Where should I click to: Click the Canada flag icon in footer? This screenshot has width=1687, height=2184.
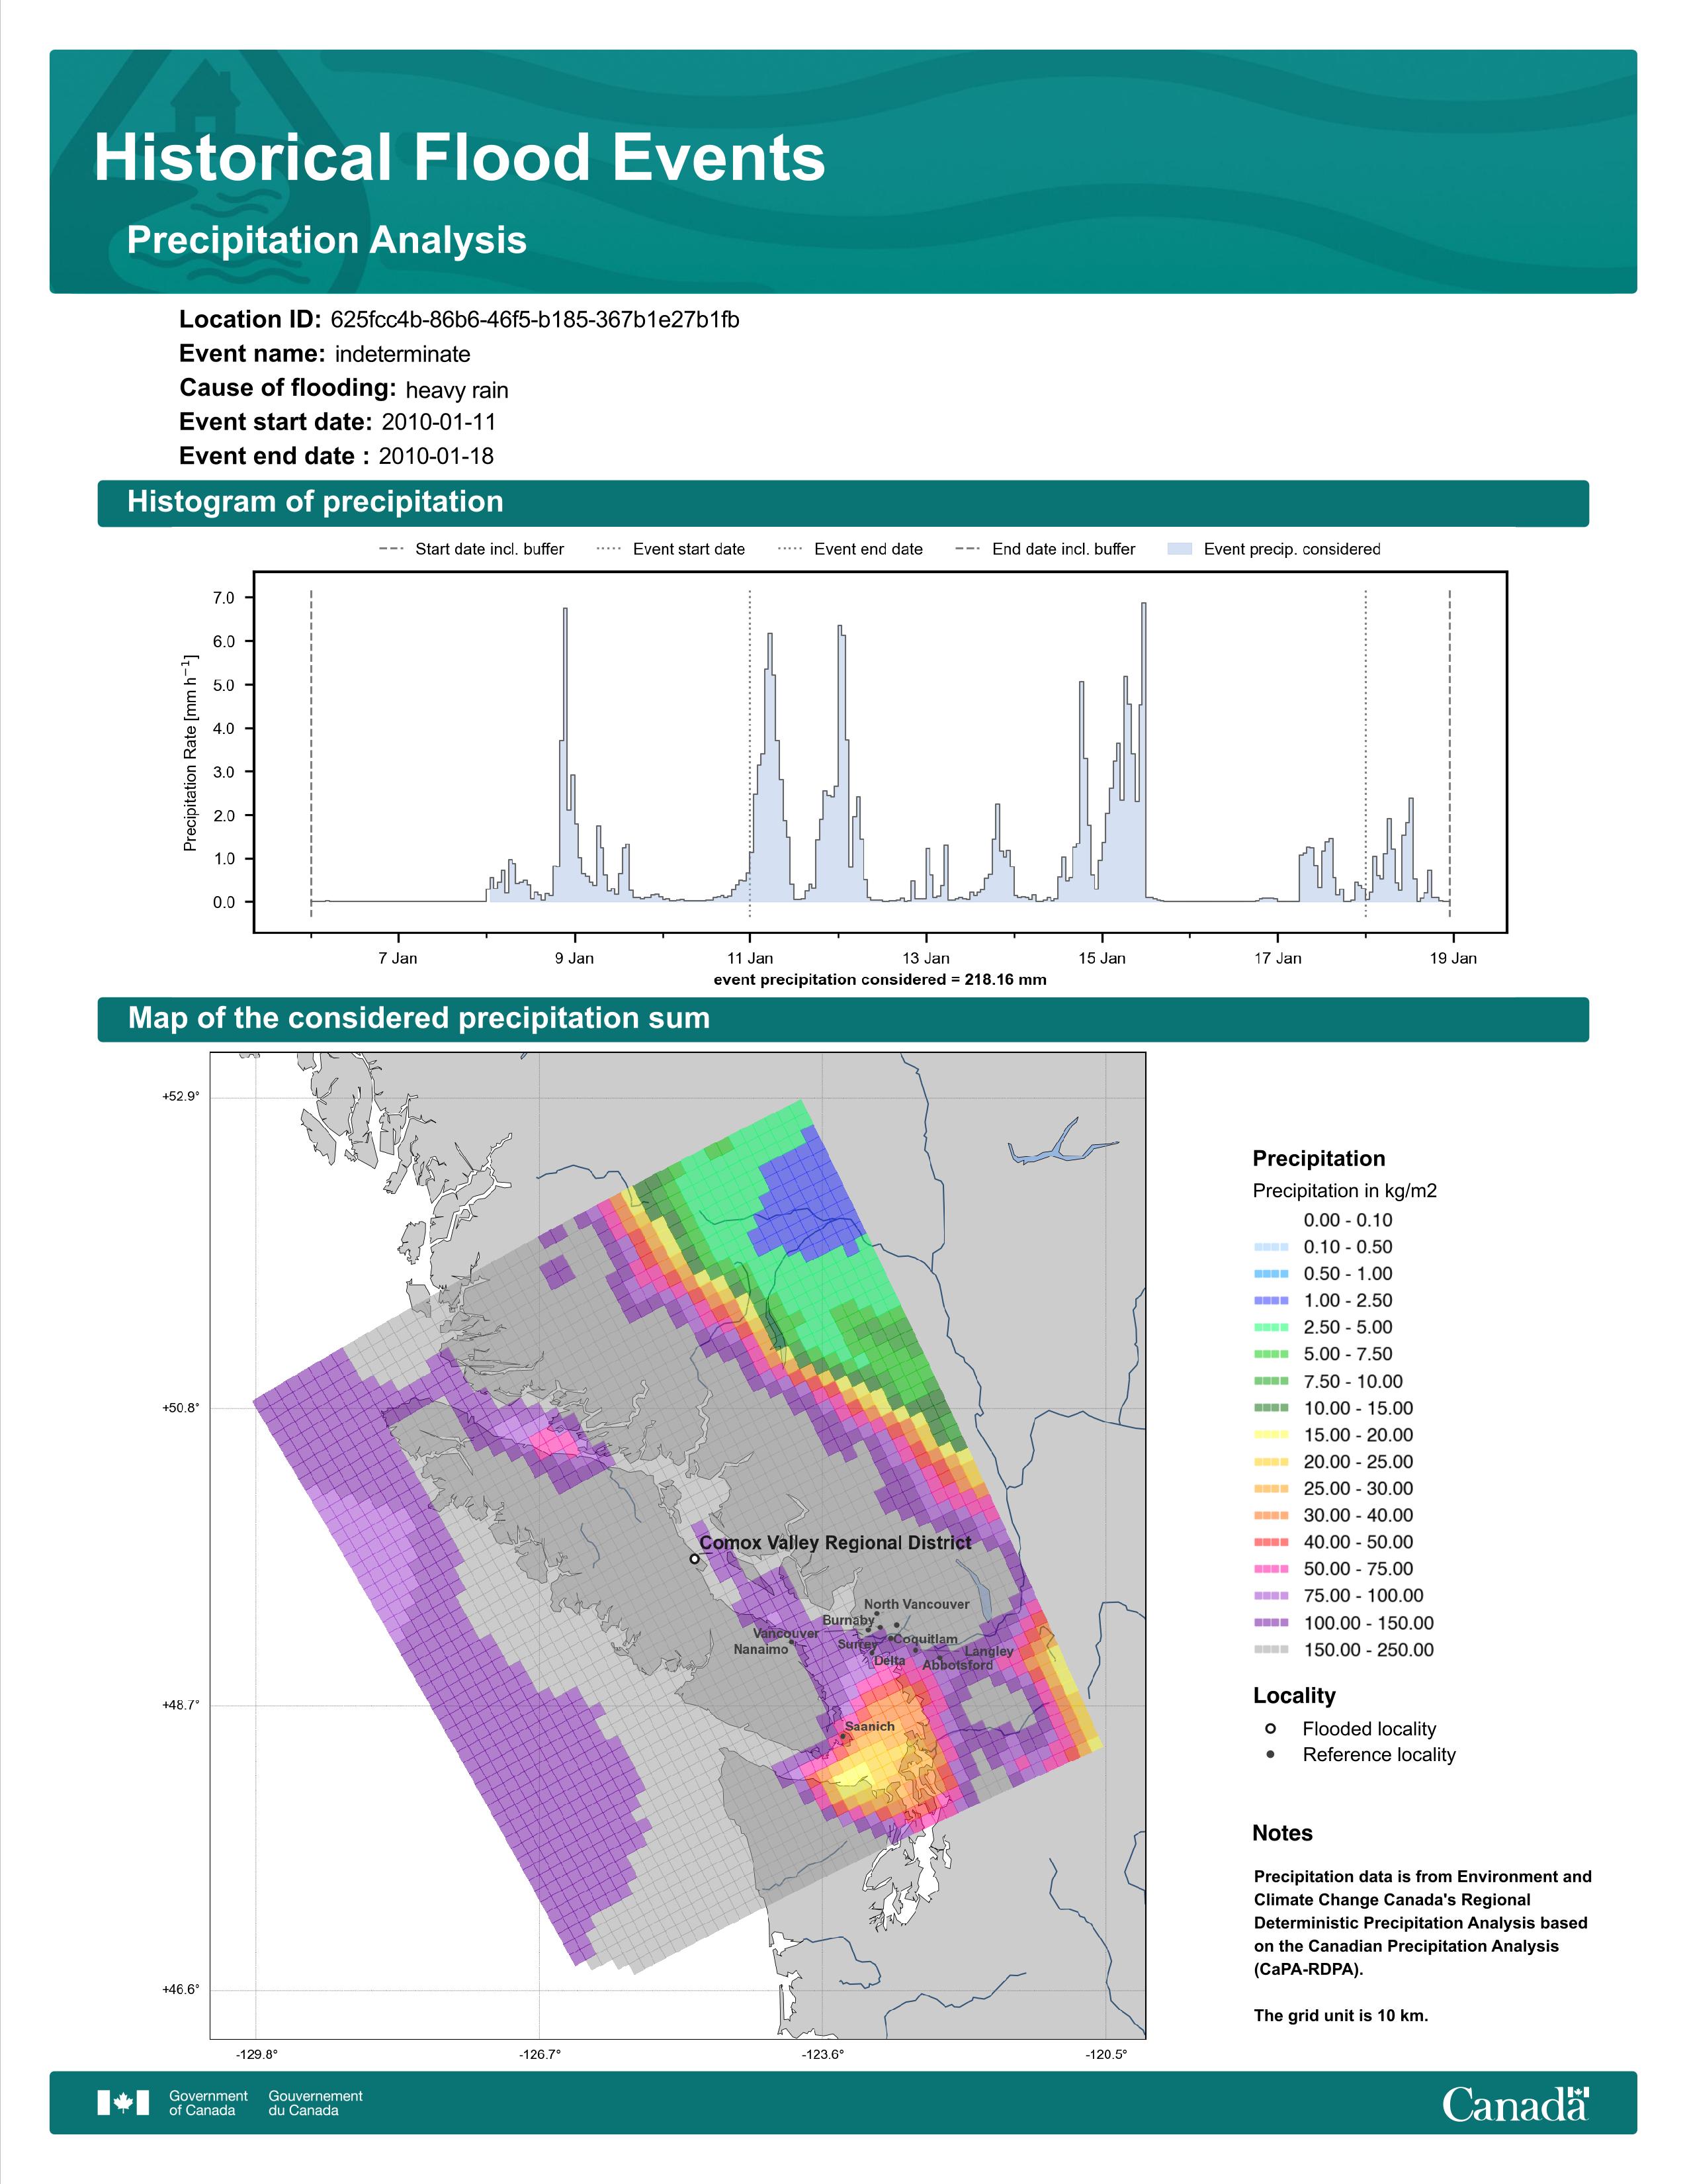123,2103
